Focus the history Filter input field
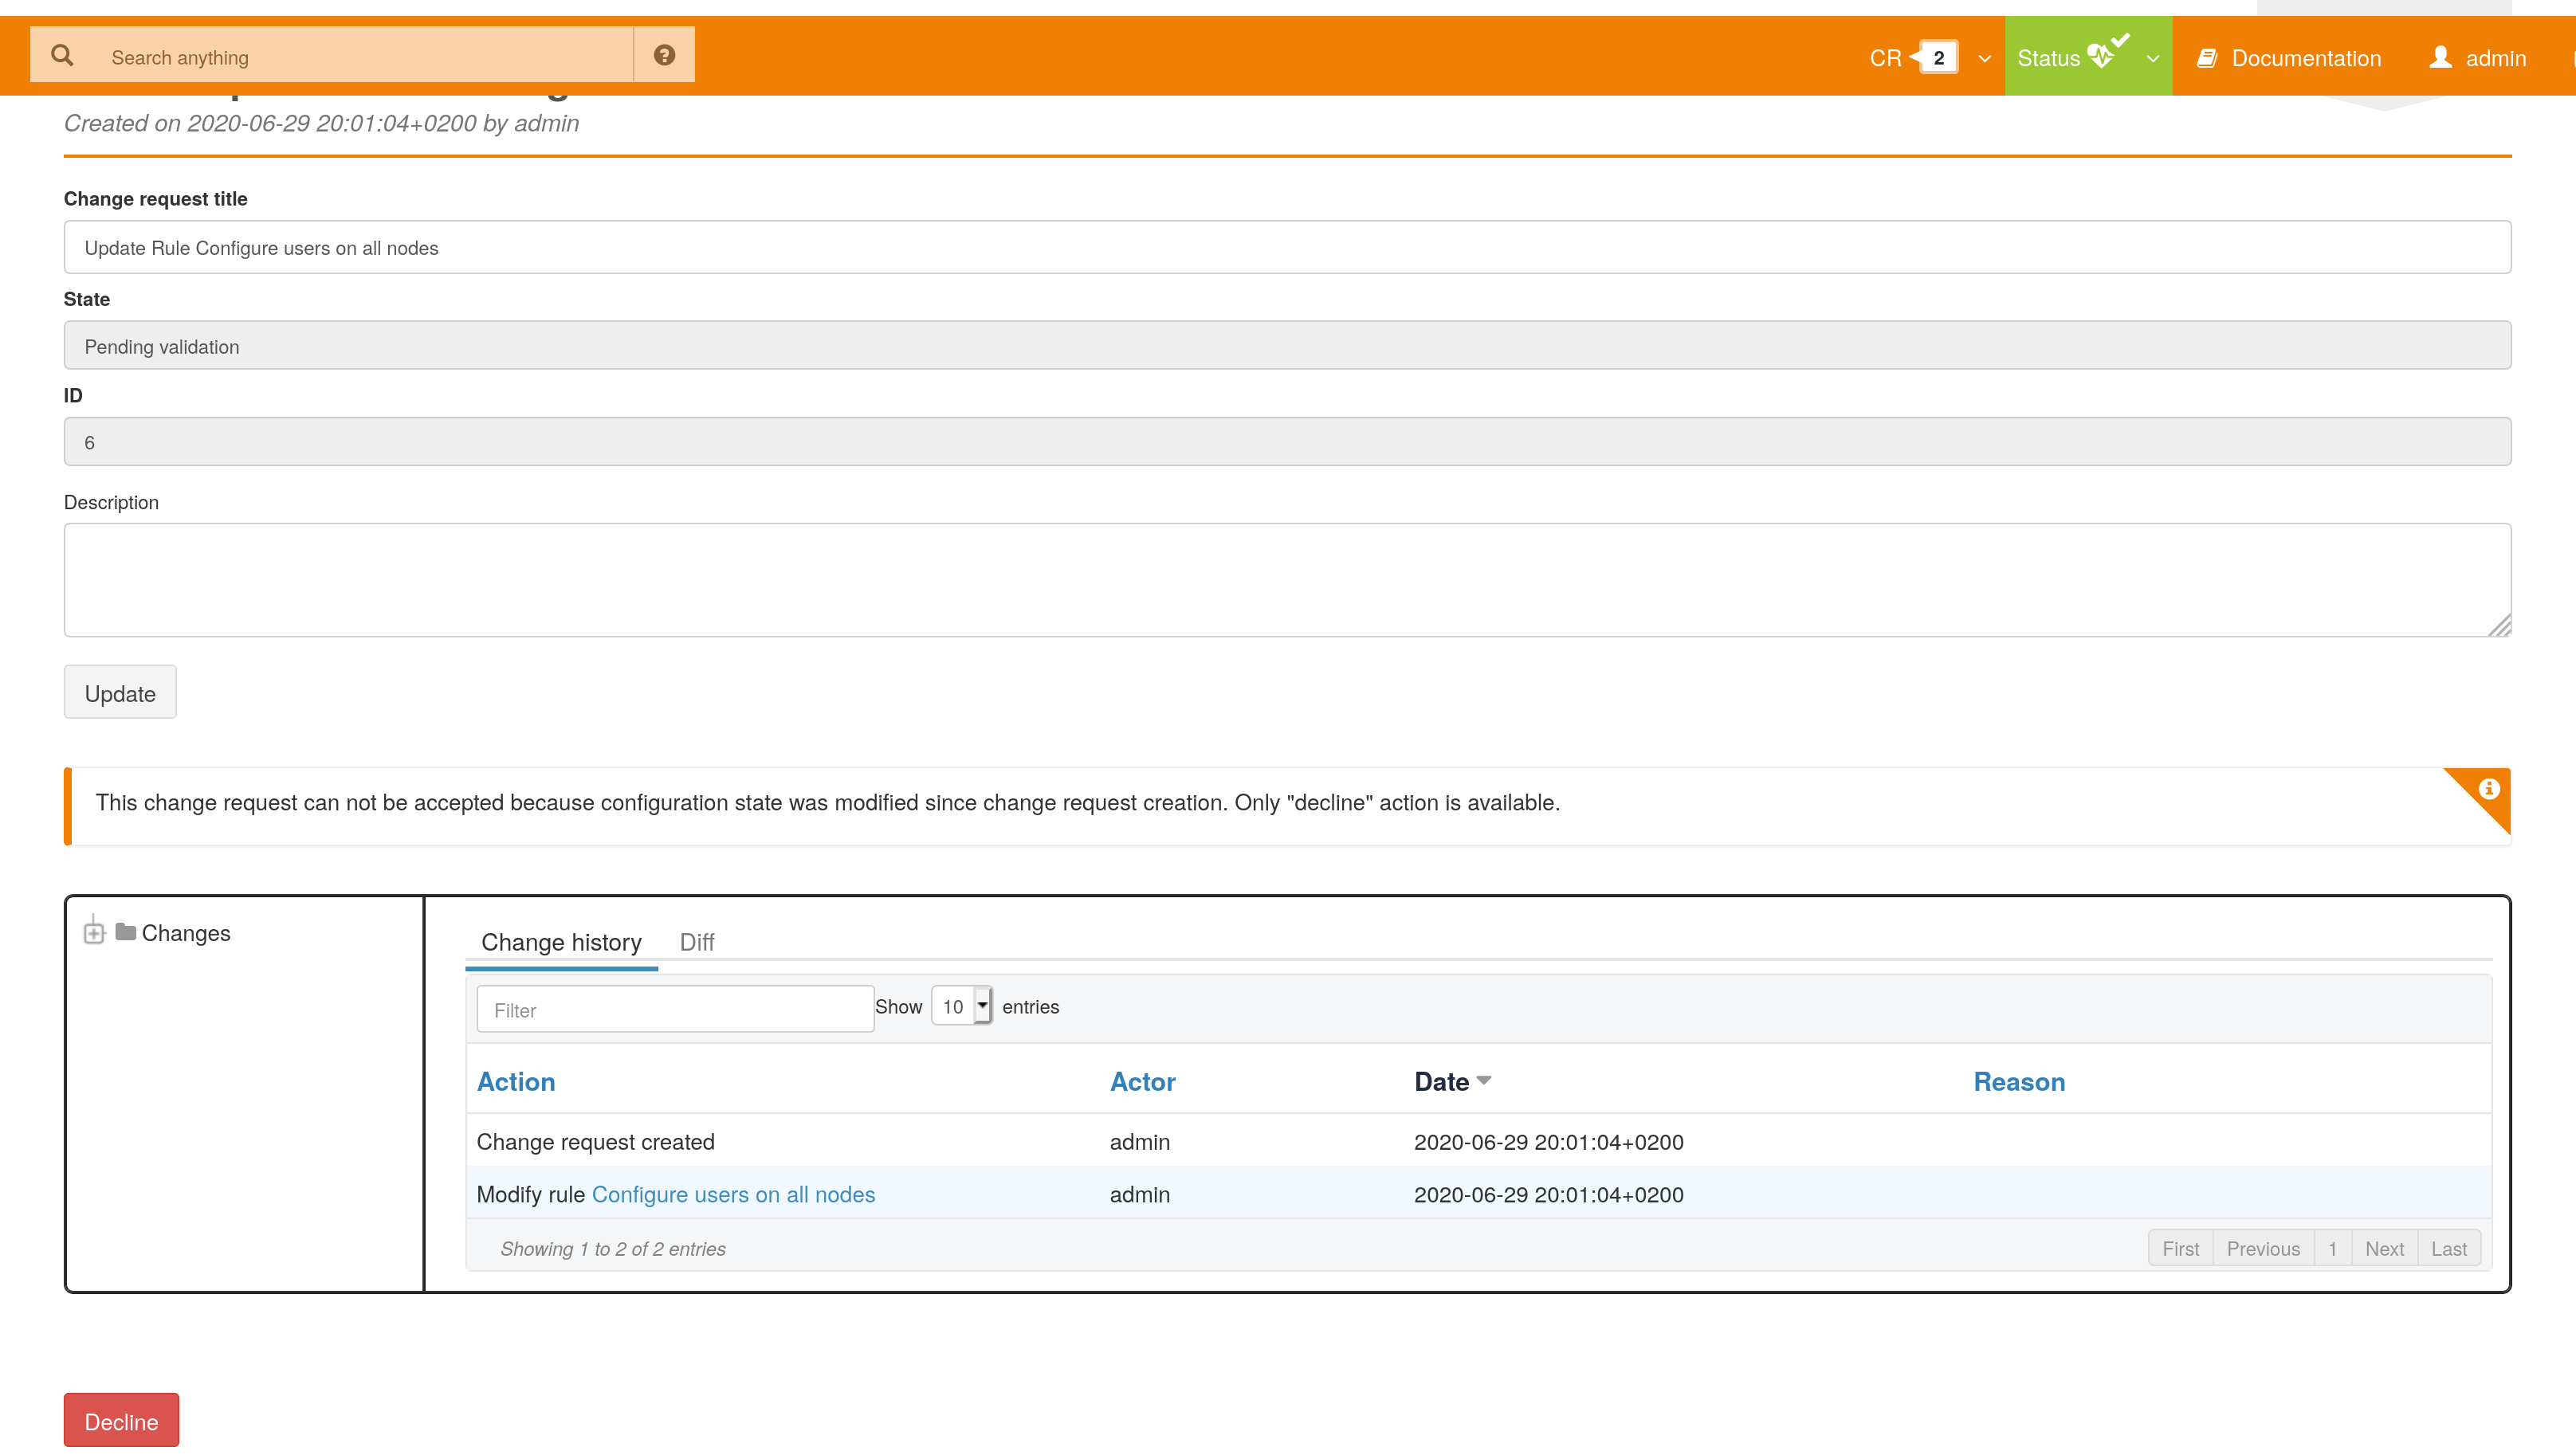2576x1455 pixels. tap(675, 1009)
